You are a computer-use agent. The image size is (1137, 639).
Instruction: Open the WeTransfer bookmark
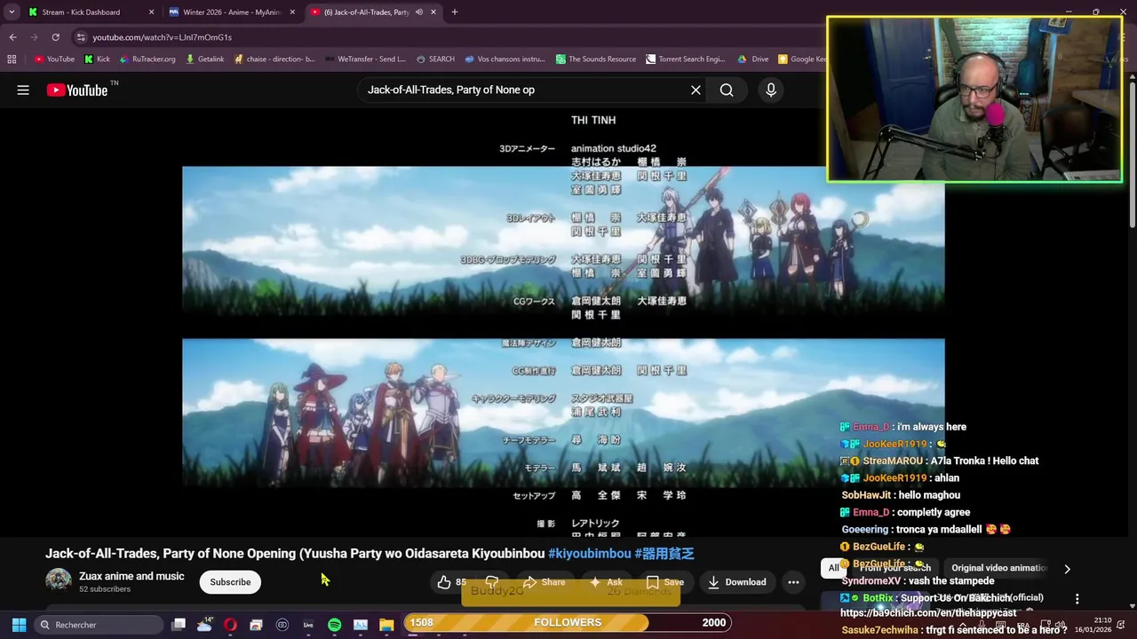click(x=365, y=59)
